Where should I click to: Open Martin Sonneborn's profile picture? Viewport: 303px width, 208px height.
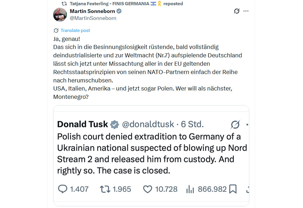pyautogui.click(x=60, y=15)
